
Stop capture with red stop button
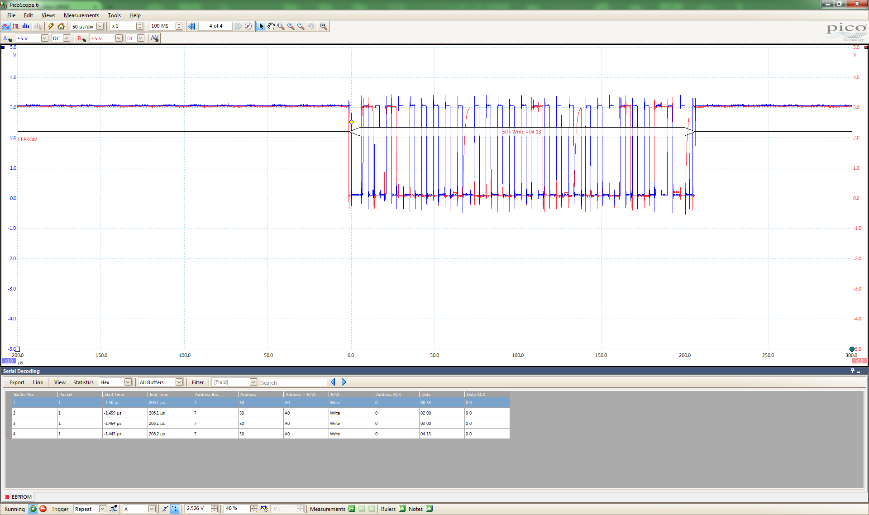[43, 509]
